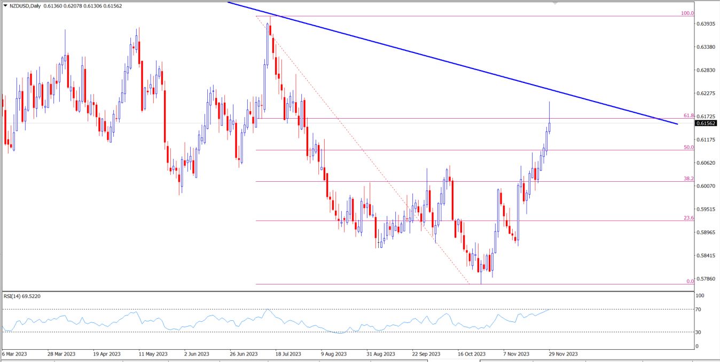Click the 26 Jun 2023 date label
The image size is (720, 362).
tap(244, 354)
